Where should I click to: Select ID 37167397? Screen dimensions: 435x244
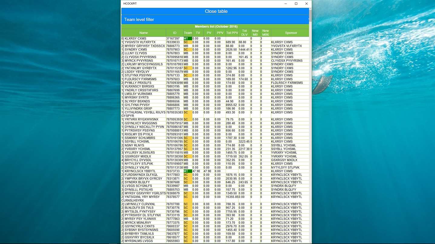pyautogui.click(x=173, y=39)
